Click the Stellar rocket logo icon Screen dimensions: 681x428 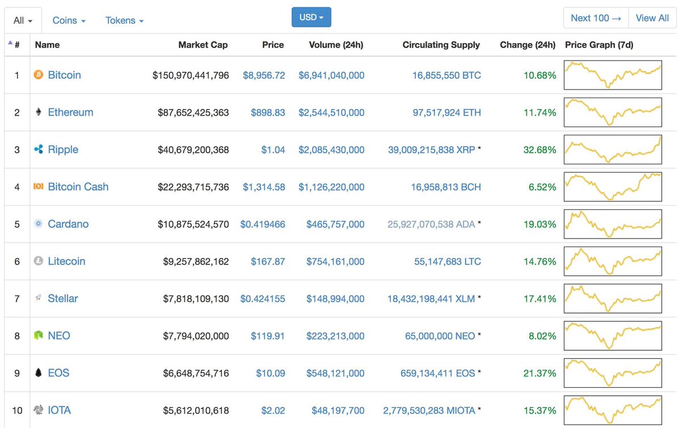coord(39,298)
